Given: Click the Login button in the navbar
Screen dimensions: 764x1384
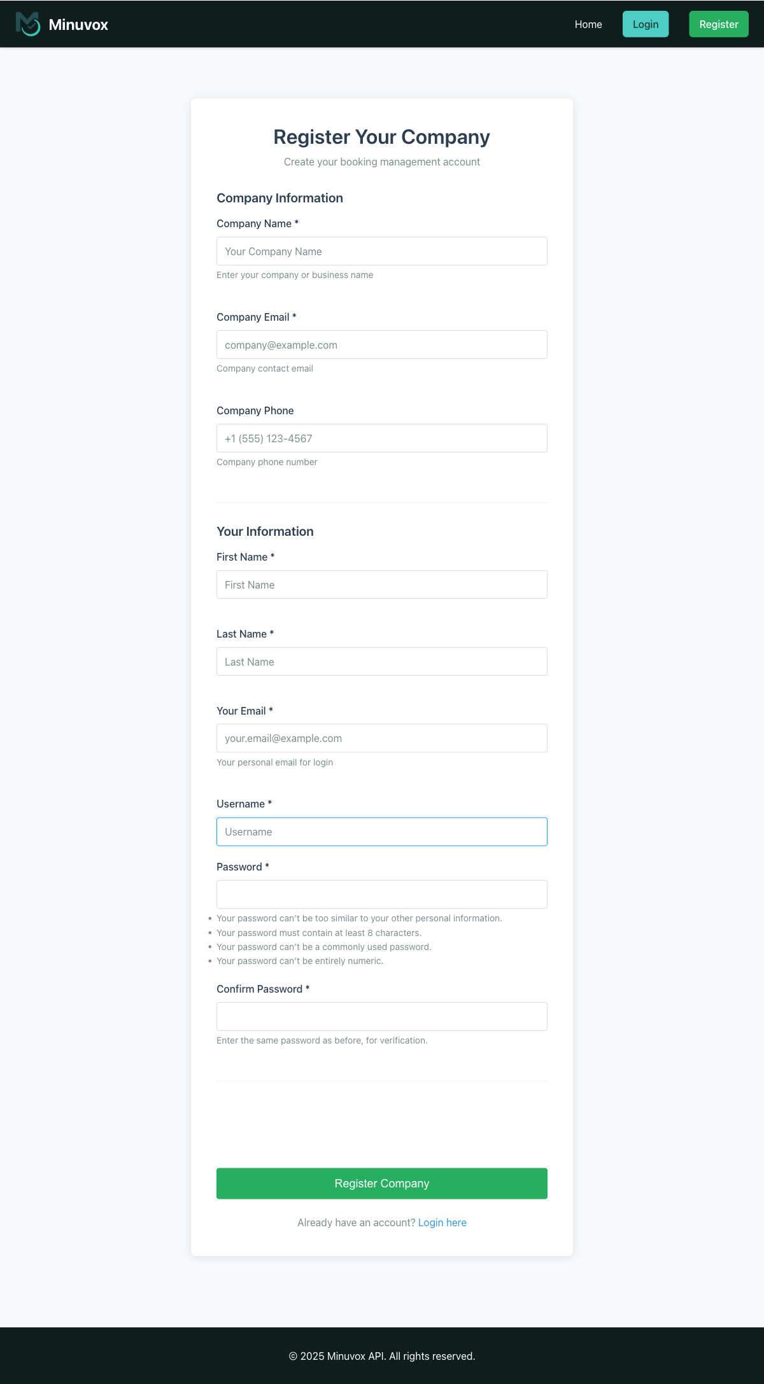Looking at the screenshot, I should (646, 24).
